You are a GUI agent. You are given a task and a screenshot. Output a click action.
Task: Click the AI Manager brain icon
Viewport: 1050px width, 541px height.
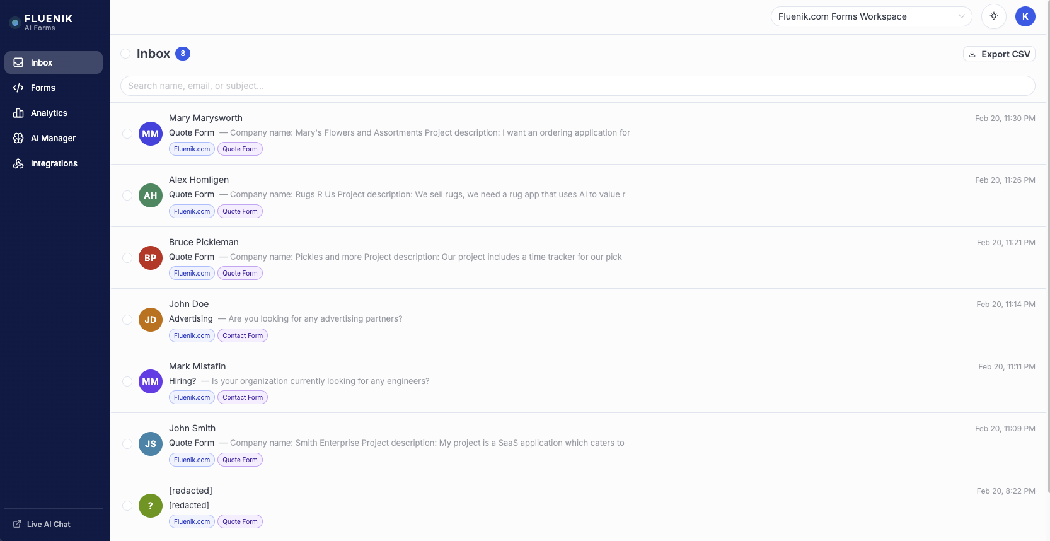point(18,138)
